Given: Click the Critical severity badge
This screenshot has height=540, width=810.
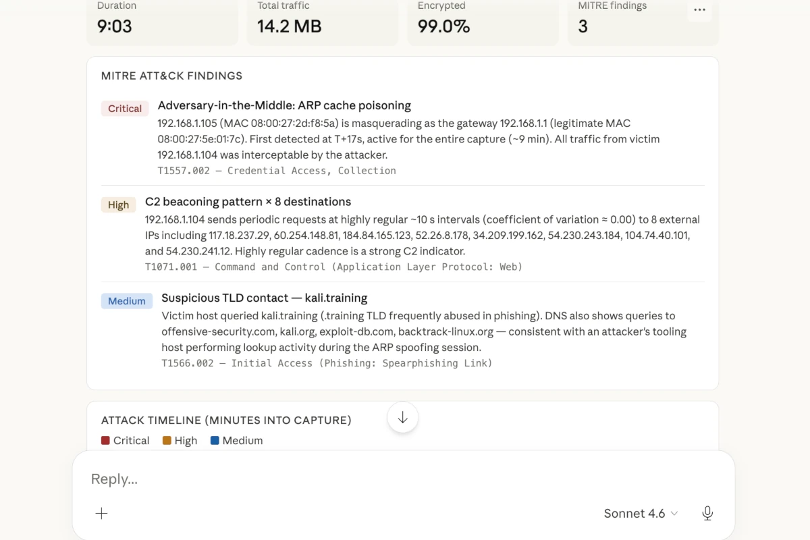Looking at the screenshot, I should pyautogui.click(x=124, y=108).
